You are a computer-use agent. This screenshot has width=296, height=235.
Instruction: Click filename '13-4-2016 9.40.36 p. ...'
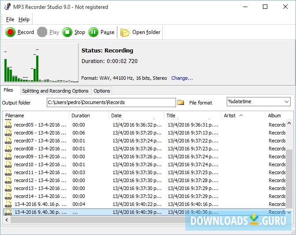click(x=41, y=212)
